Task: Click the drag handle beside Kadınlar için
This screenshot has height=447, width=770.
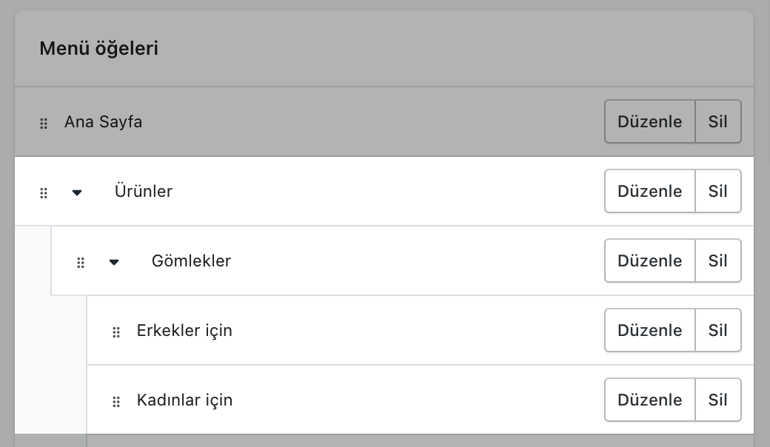Action: [116, 402]
